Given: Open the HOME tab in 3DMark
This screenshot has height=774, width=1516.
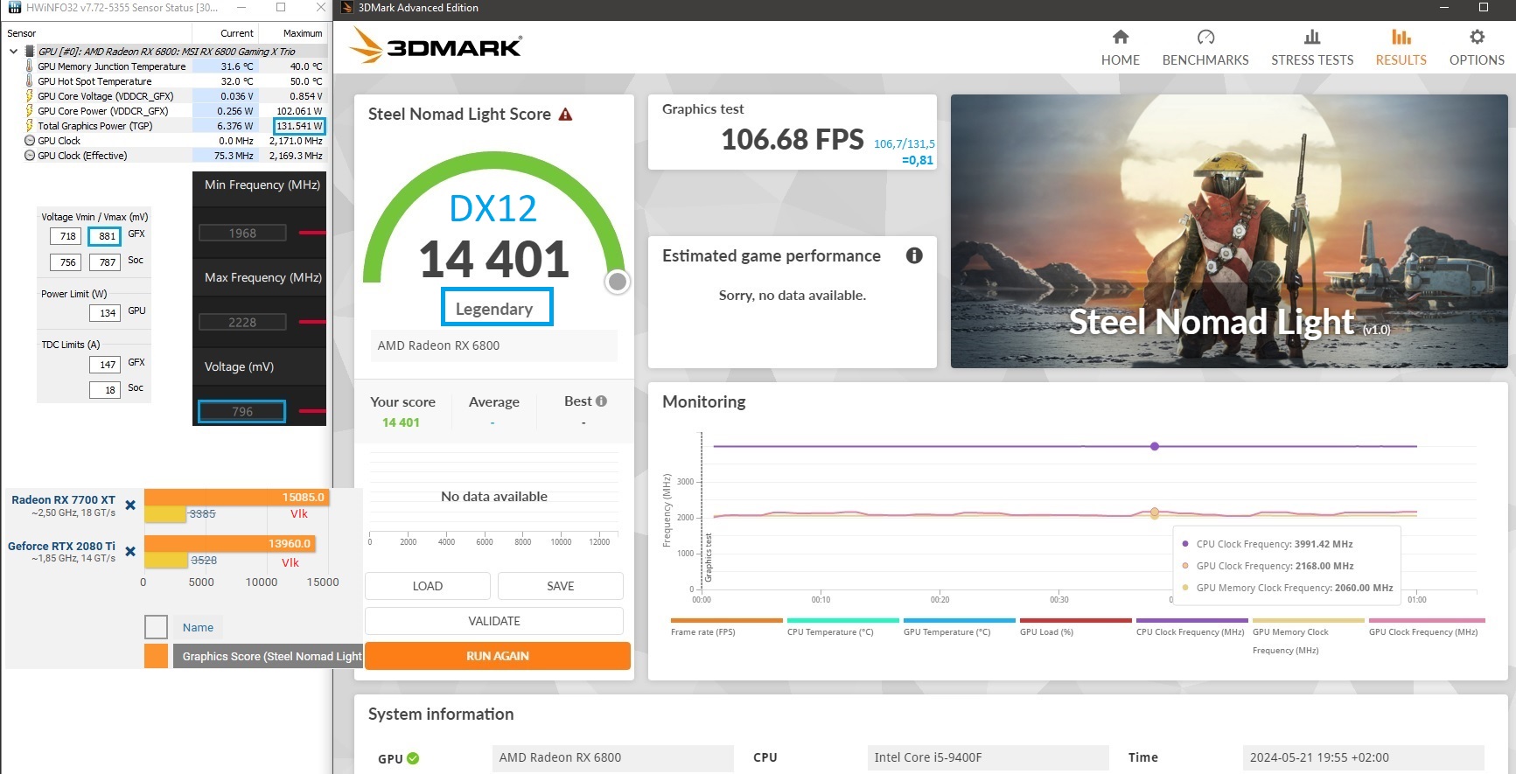Looking at the screenshot, I should tap(1120, 48).
